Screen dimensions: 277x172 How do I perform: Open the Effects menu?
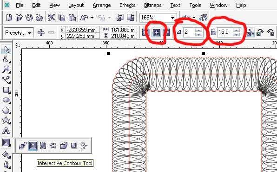click(x=127, y=5)
